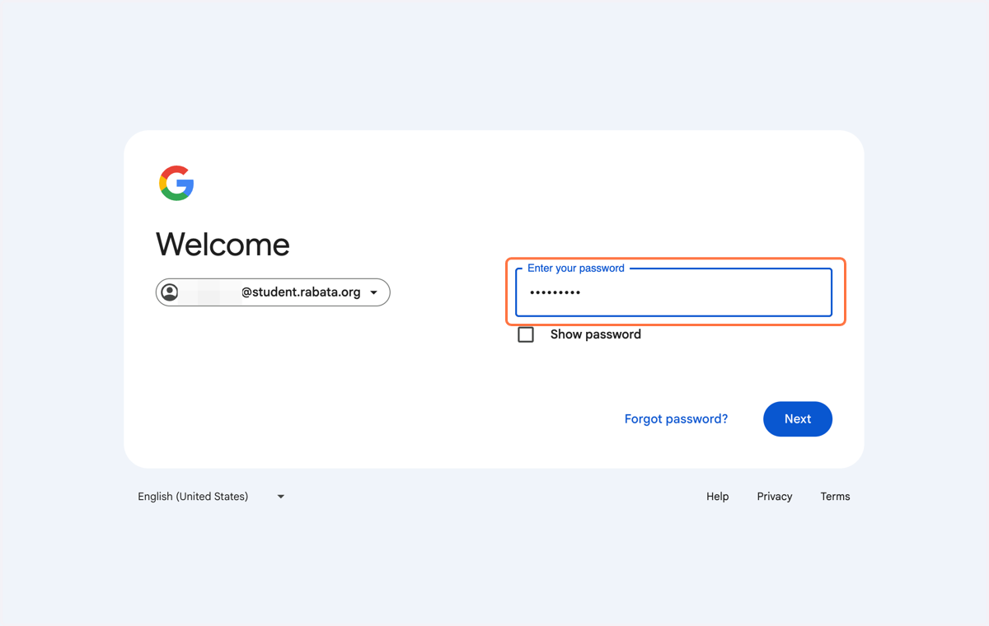The image size is (989, 626).
Task: Open the Privacy link
Action: (775, 497)
